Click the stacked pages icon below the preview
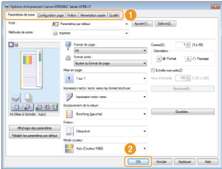Screen dimensions: 222x169 [28, 97]
